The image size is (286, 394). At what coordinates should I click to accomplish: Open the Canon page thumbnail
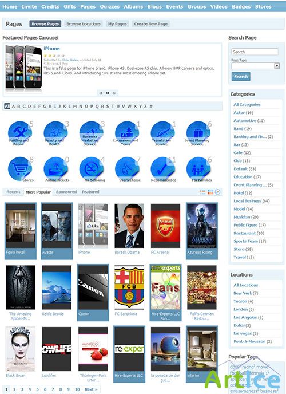pyautogui.click(x=93, y=287)
